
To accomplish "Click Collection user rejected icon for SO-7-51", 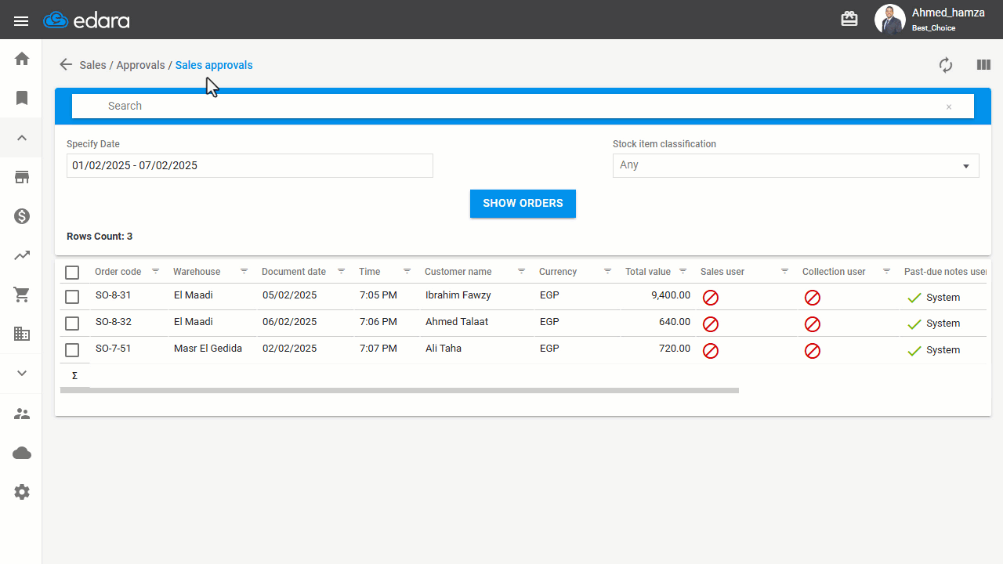I will 813,351.
